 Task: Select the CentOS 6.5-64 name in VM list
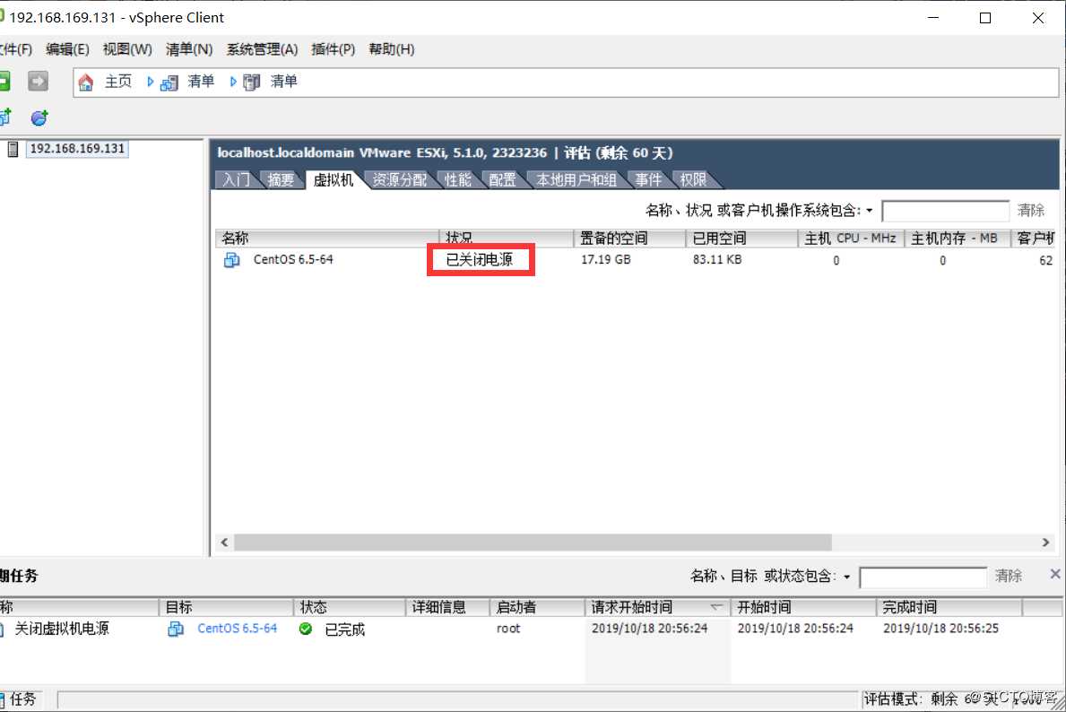293,259
